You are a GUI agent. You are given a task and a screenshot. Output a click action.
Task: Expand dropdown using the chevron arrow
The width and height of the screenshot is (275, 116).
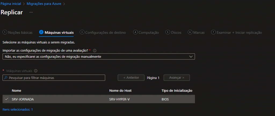pos(191,57)
